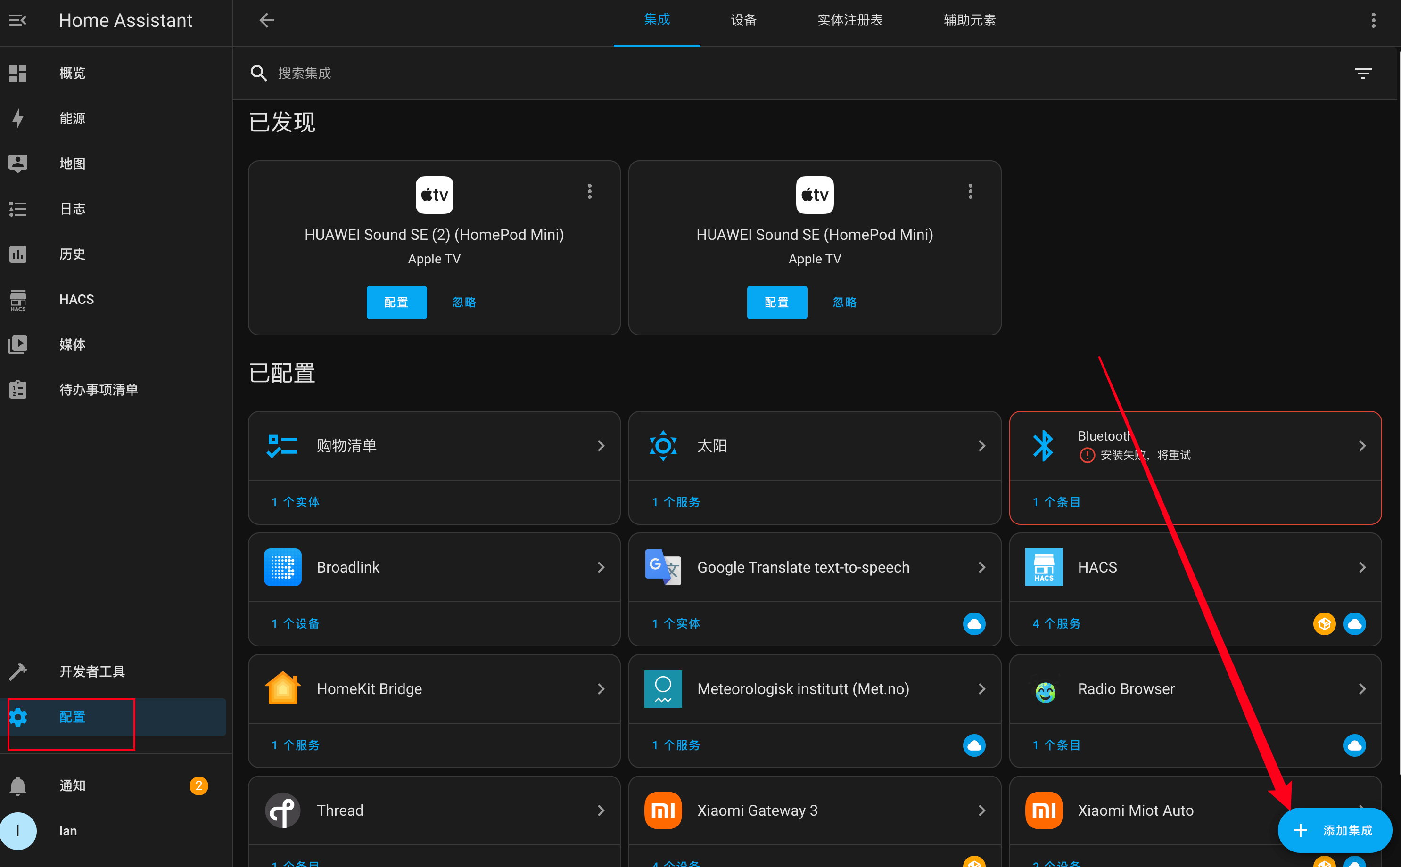Expand Google Translate text-to-speech chevron
Image resolution: width=1401 pixels, height=867 pixels.
982,567
